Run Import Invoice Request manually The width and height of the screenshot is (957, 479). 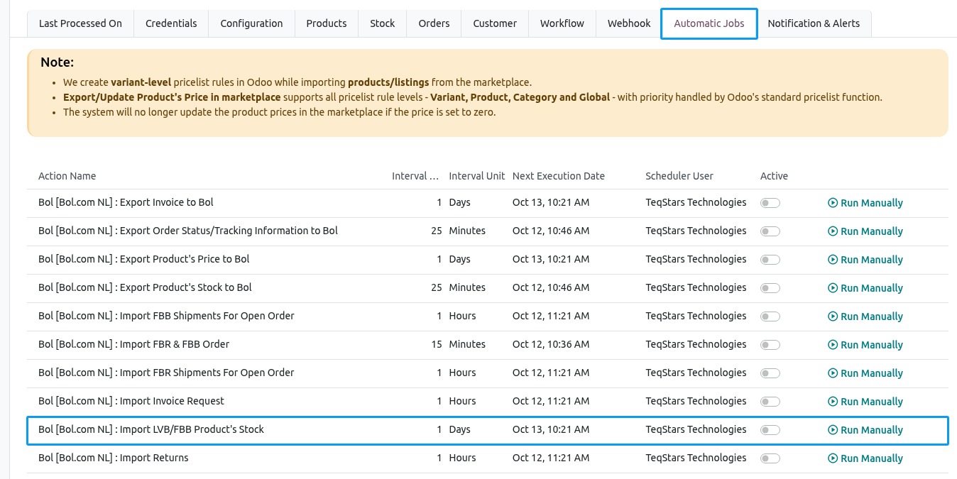click(x=865, y=402)
